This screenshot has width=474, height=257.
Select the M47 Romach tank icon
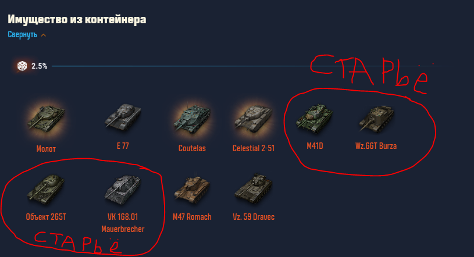(x=192, y=188)
